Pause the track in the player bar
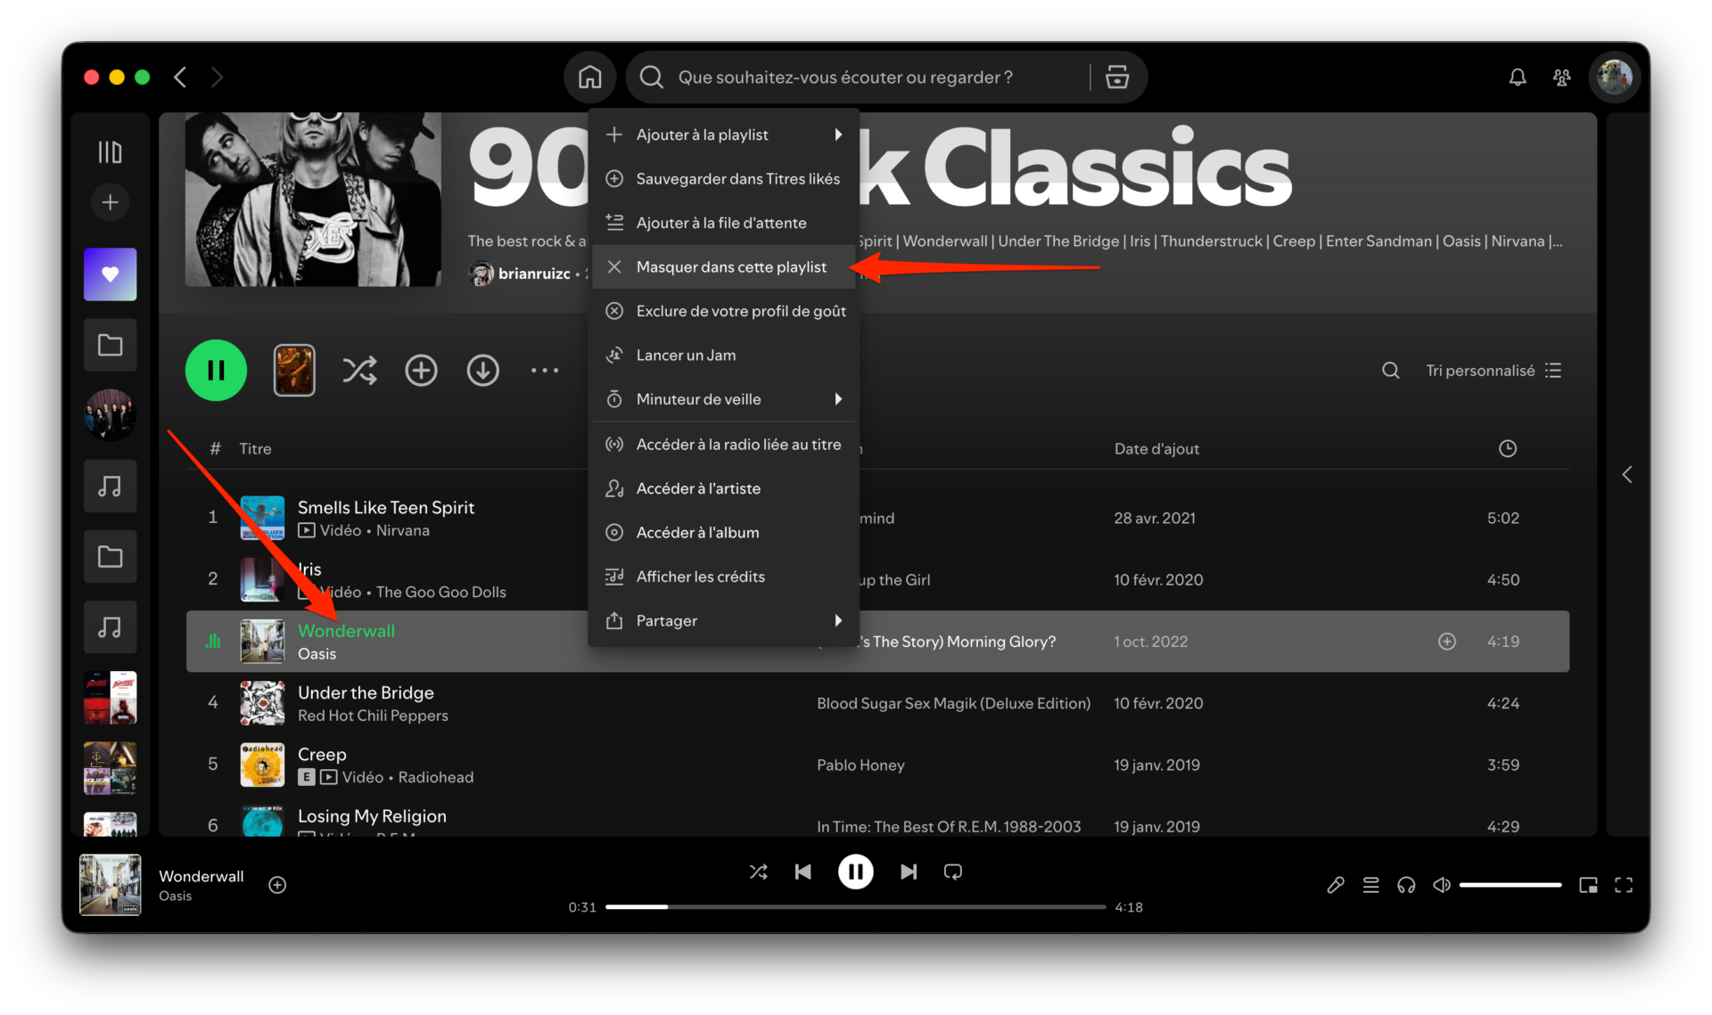 pyautogui.click(x=855, y=872)
